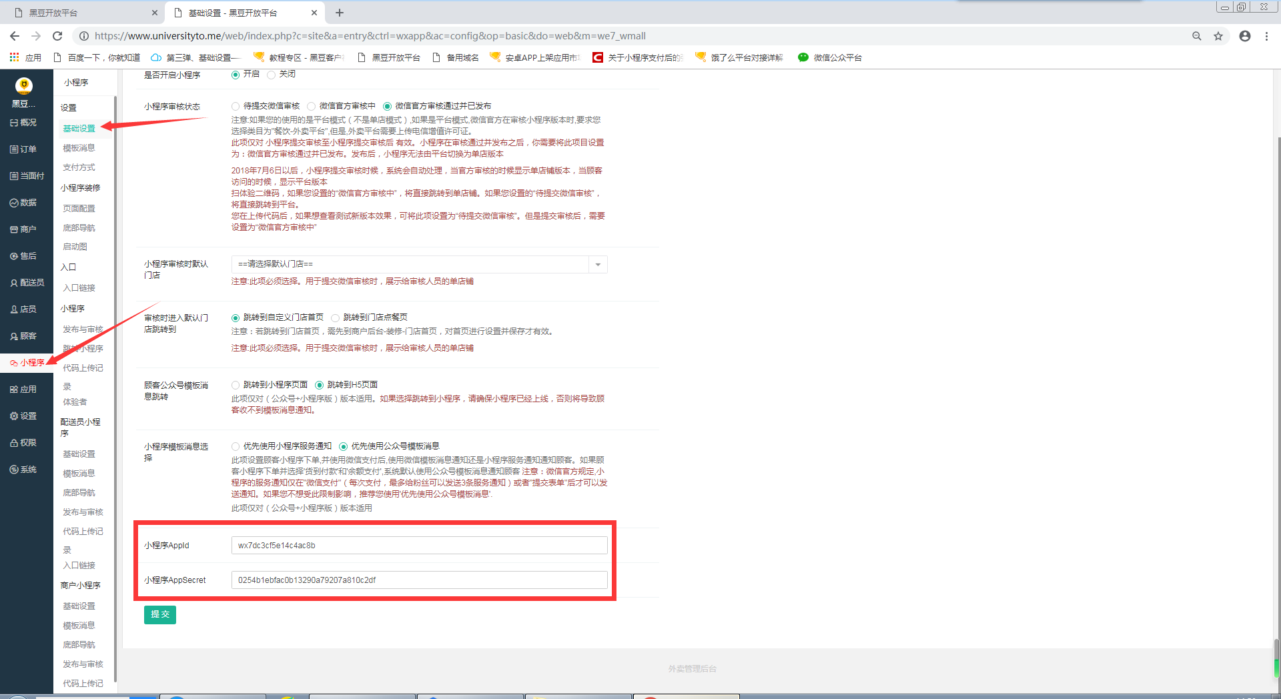This screenshot has width=1281, height=699.
Task: Open the 店员 sidebar item
Action: pos(24,309)
